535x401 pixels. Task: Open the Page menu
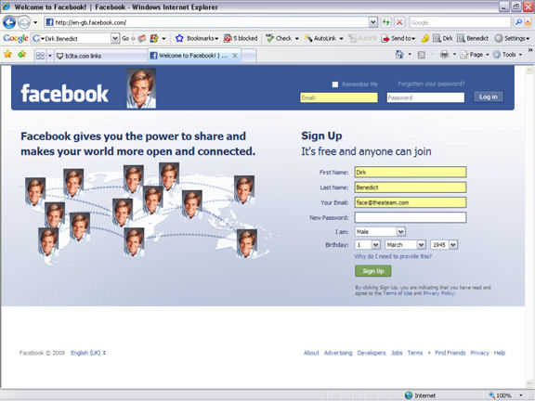tap(475, 55)
